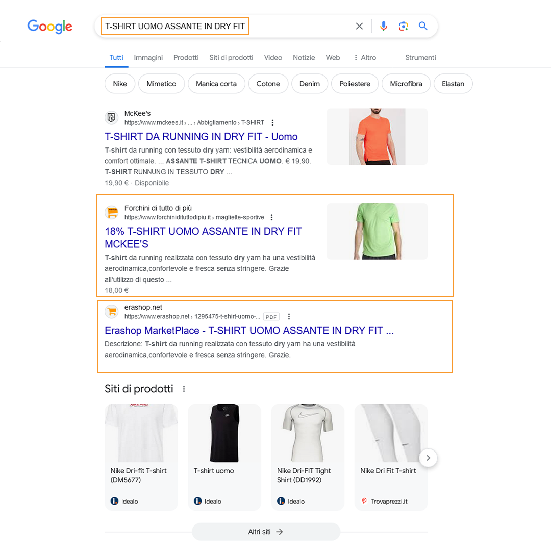Switch to the Immagini tab

tap(148, 57)
